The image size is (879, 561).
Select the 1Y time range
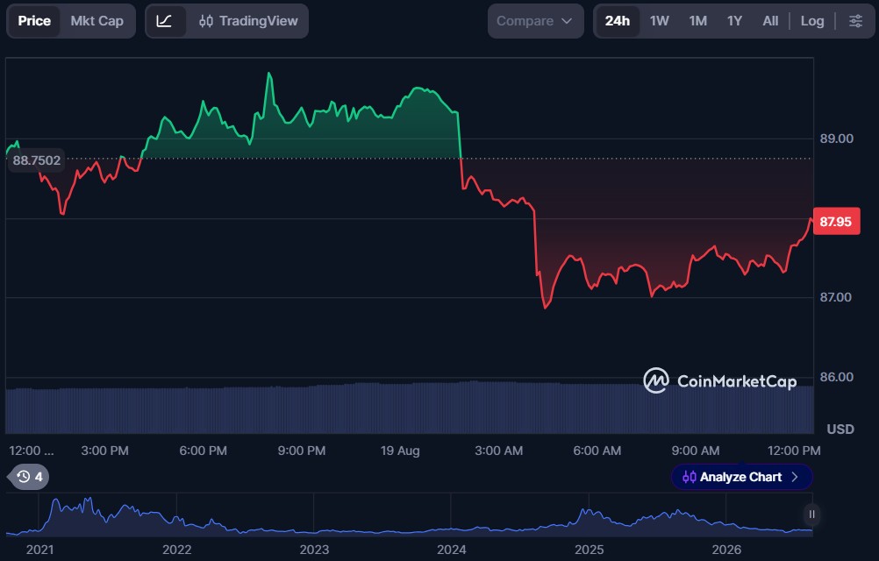734,21
